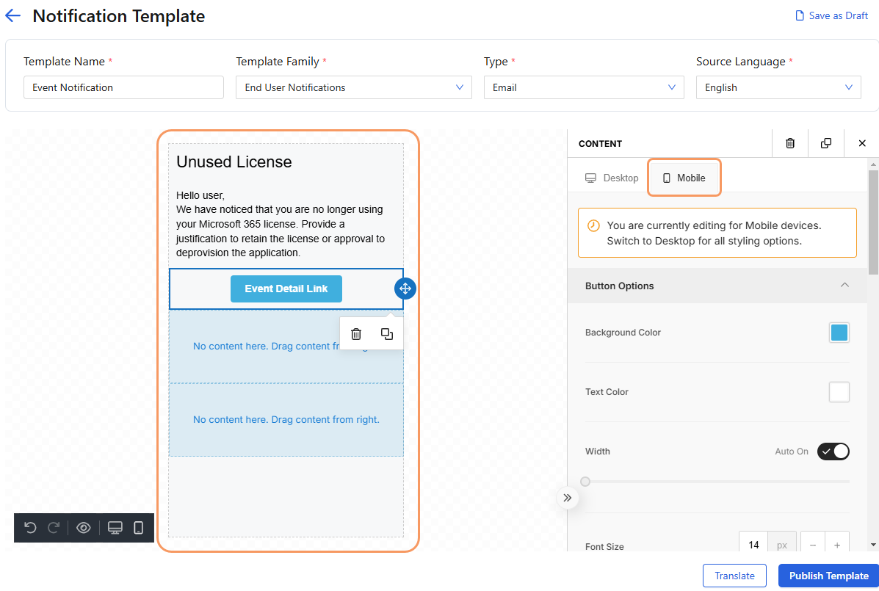Image resolution: width=879 pixels, height=591 pixels.
Task: Go back using the left arrow
Action: point(12,15)
